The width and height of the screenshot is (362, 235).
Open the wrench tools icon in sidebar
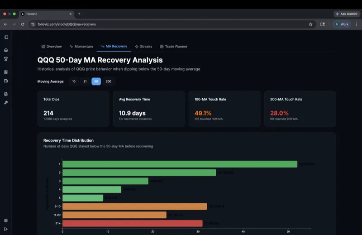tap(6, 103)
